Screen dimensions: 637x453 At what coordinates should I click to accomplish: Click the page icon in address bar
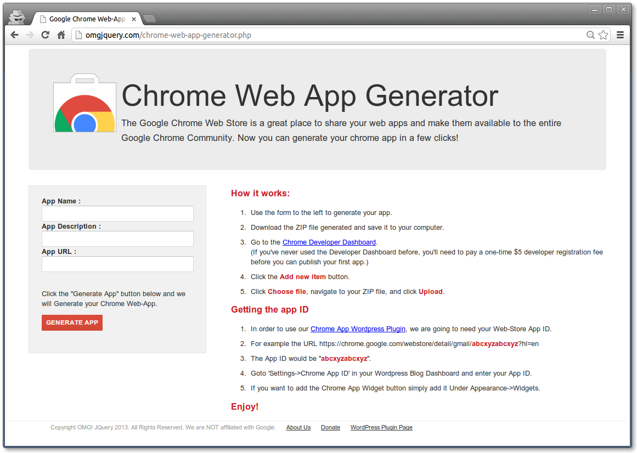[x=79, y=35]
